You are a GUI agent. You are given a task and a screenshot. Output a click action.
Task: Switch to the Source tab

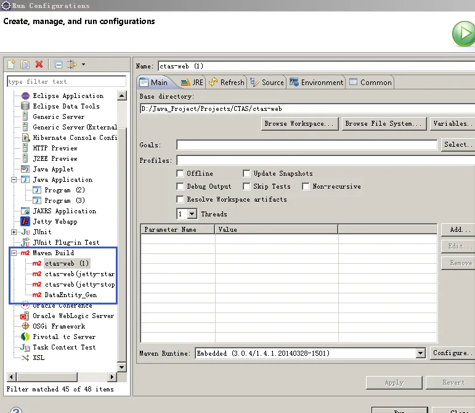[267, 83]
